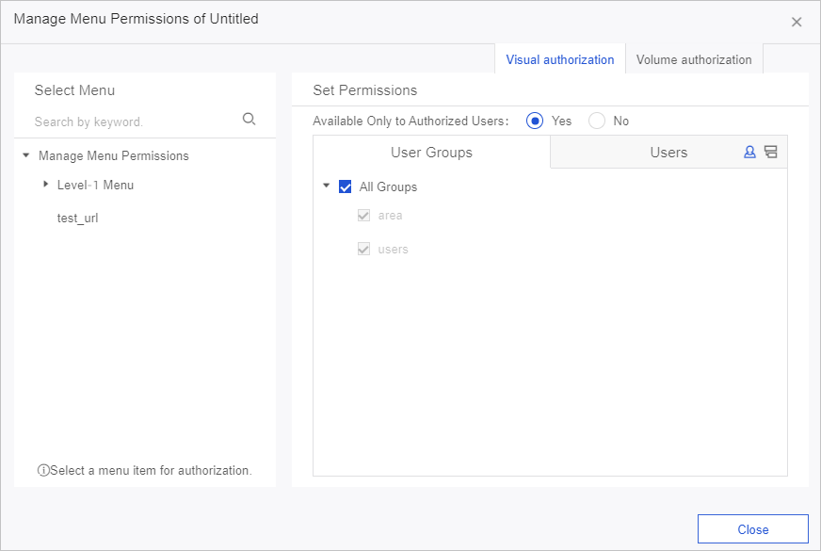The image size is (821, 551).
Task: Toggle the All Groups checkbox
Action: pos(345,186)
